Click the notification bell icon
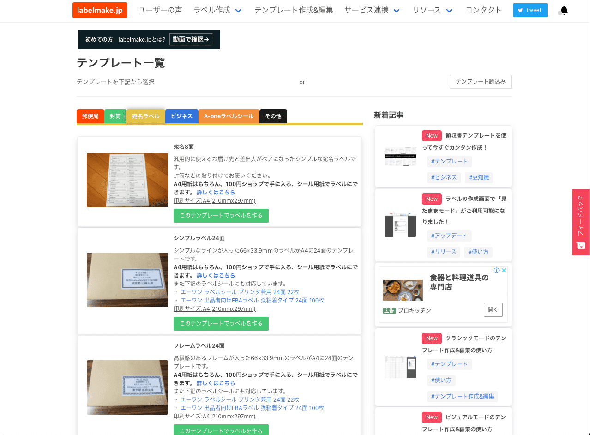Screen dimensions: 590x435 (564, 10)
